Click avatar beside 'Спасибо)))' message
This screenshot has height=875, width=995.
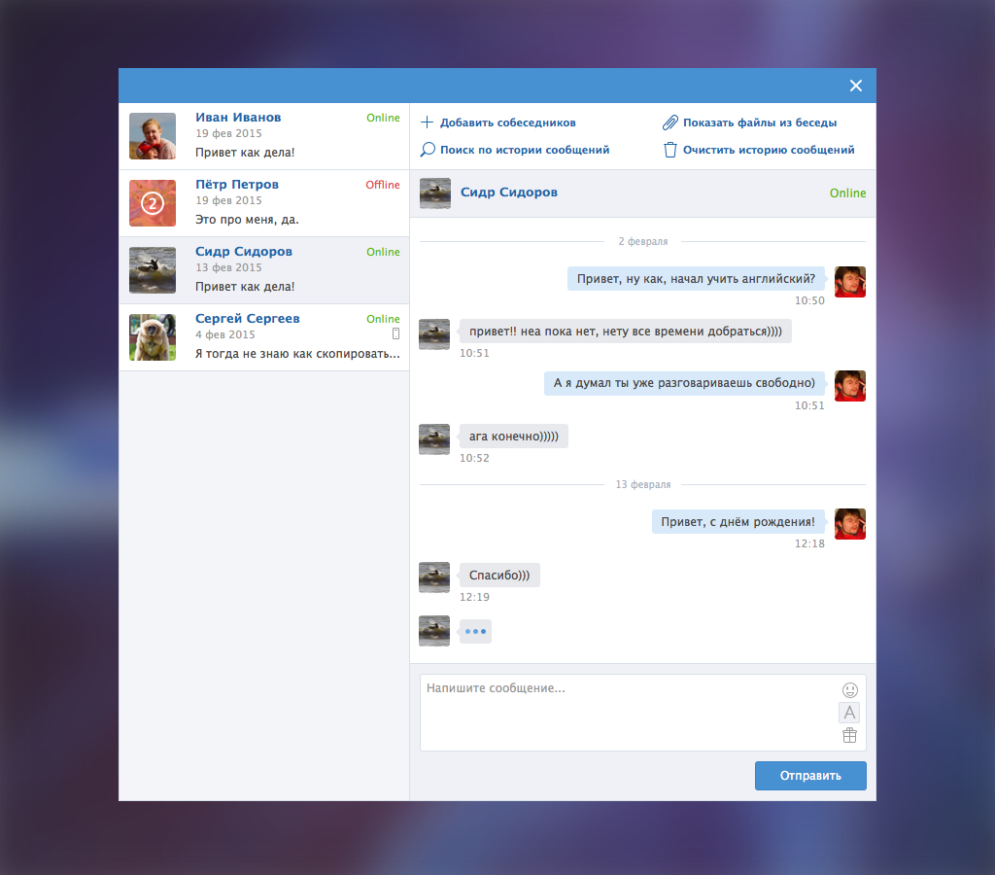[x=434, y=577]
